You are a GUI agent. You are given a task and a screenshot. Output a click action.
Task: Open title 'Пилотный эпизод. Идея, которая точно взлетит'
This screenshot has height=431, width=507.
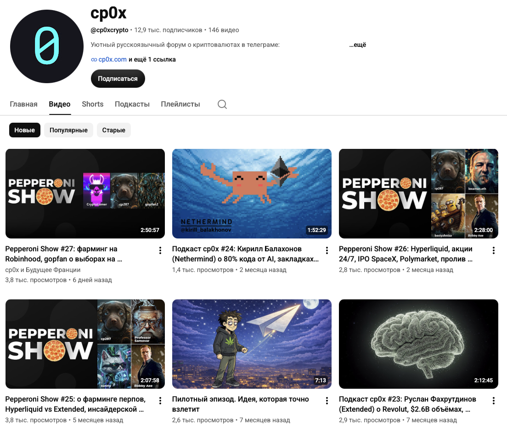point(241,404)
